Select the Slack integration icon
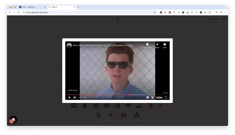 111,115
